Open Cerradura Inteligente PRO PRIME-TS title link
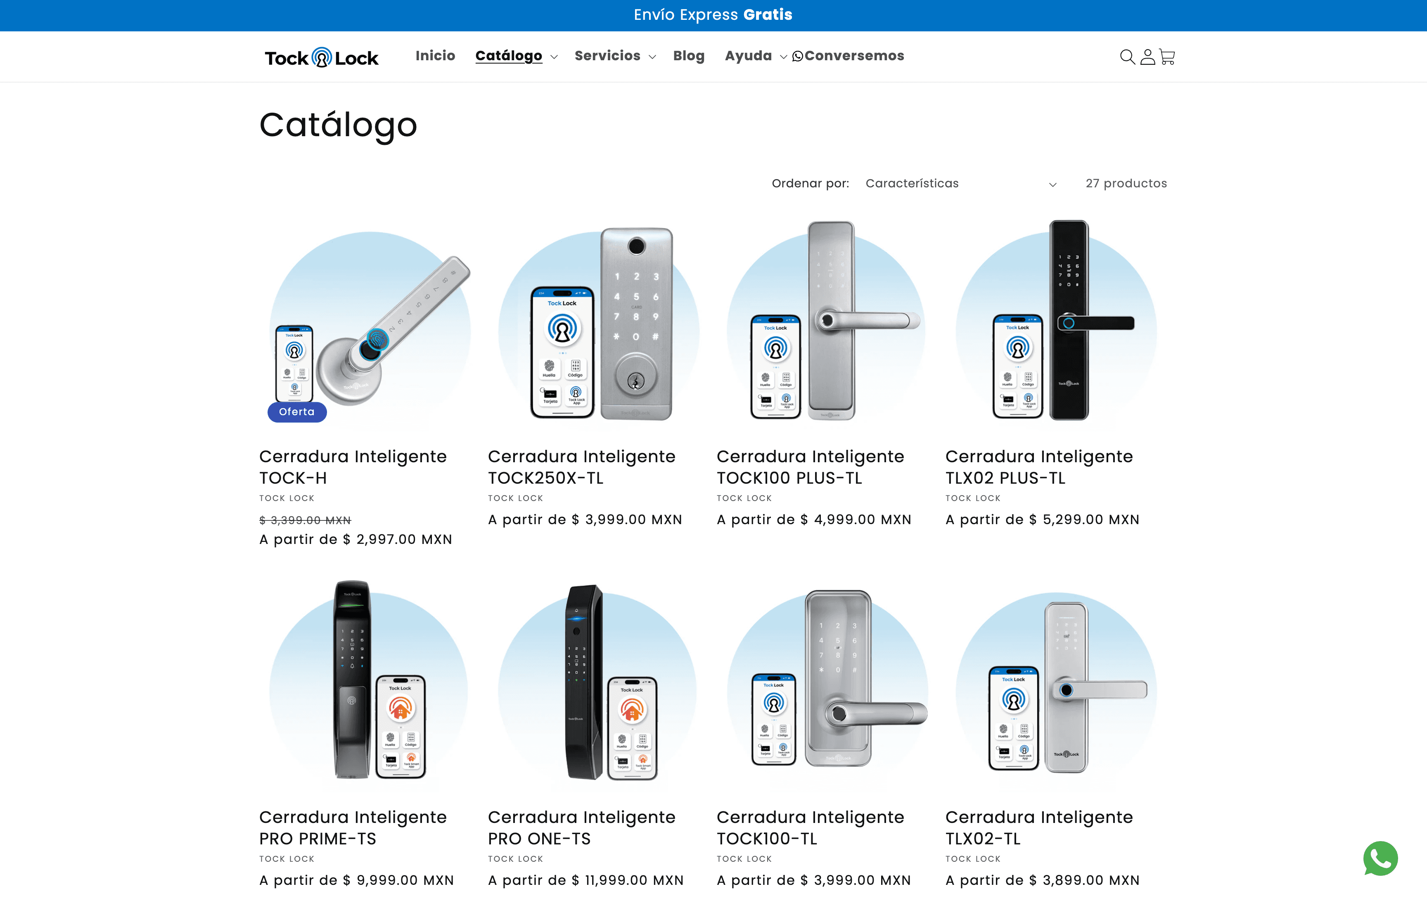Image resolution: width=1427 pixels, height=922 pixels. pos(353,827)
